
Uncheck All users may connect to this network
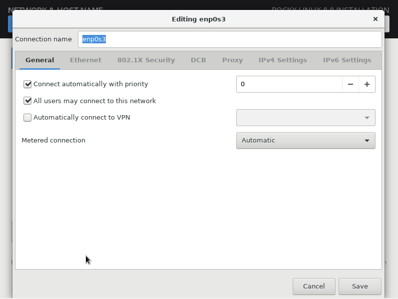27,101
